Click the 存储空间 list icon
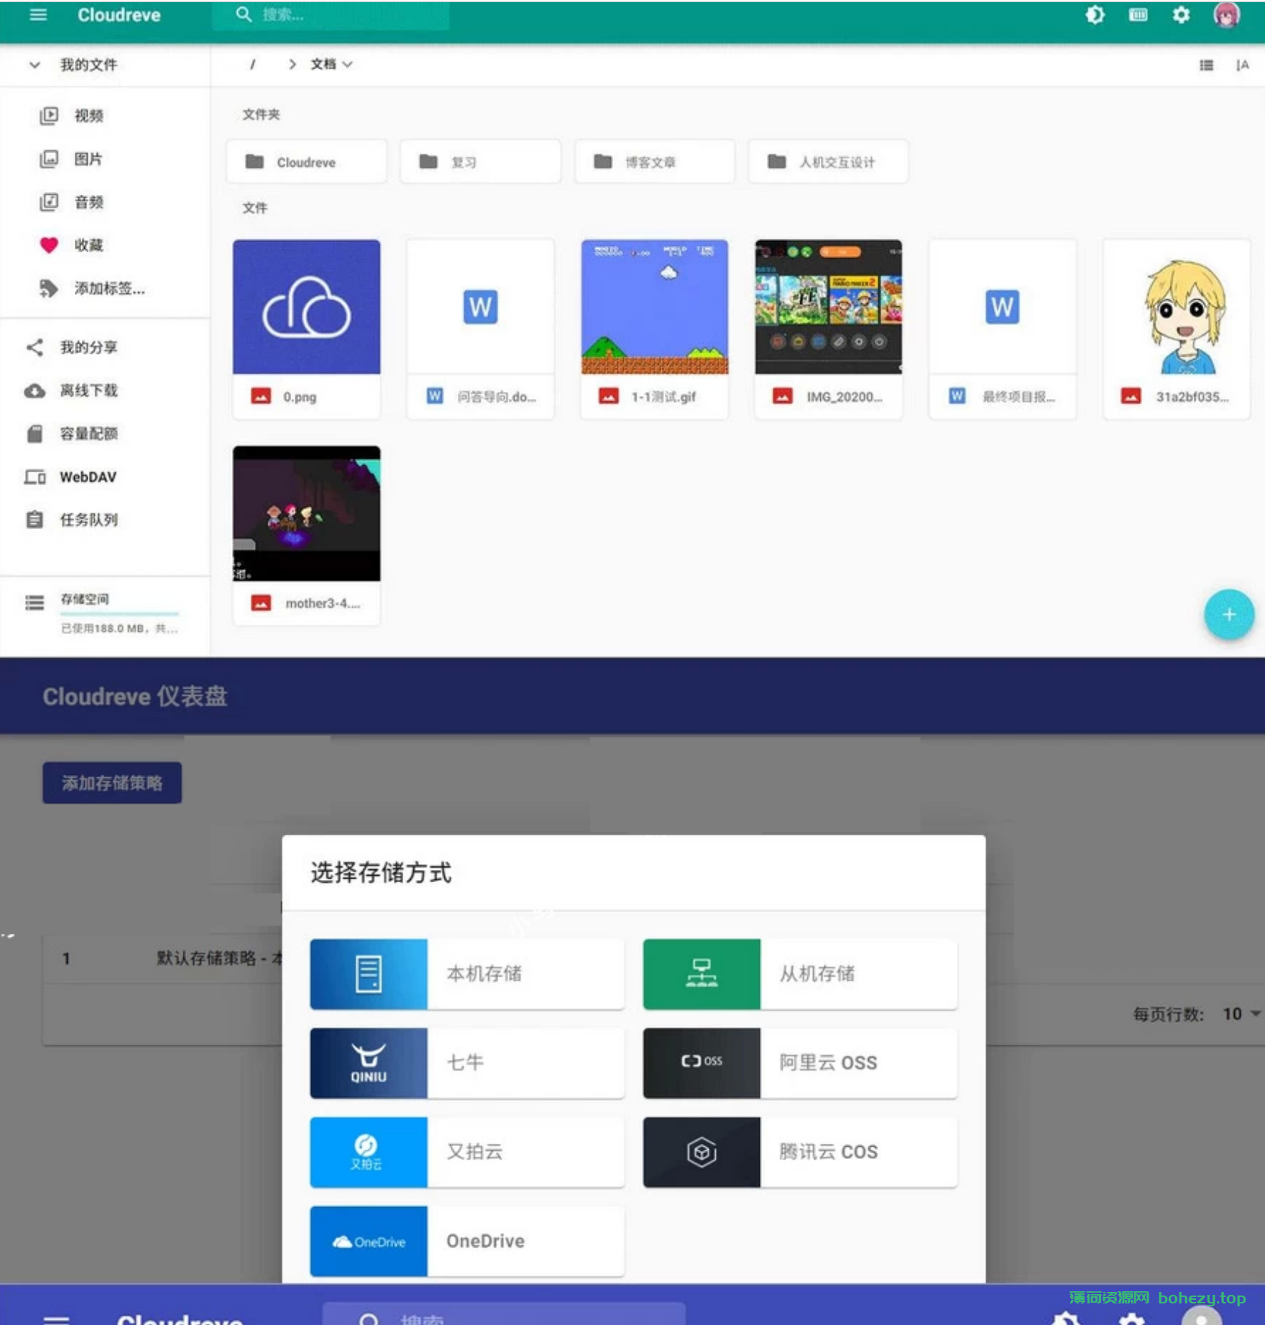The height and width of the screenshot is (1325, 1265). tap(34, 602)
